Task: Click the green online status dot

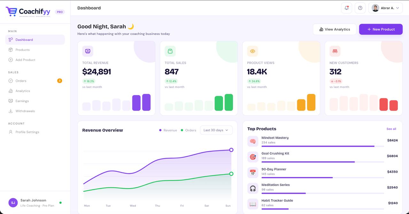Action: pyautogui.click(x=60, y=203)
